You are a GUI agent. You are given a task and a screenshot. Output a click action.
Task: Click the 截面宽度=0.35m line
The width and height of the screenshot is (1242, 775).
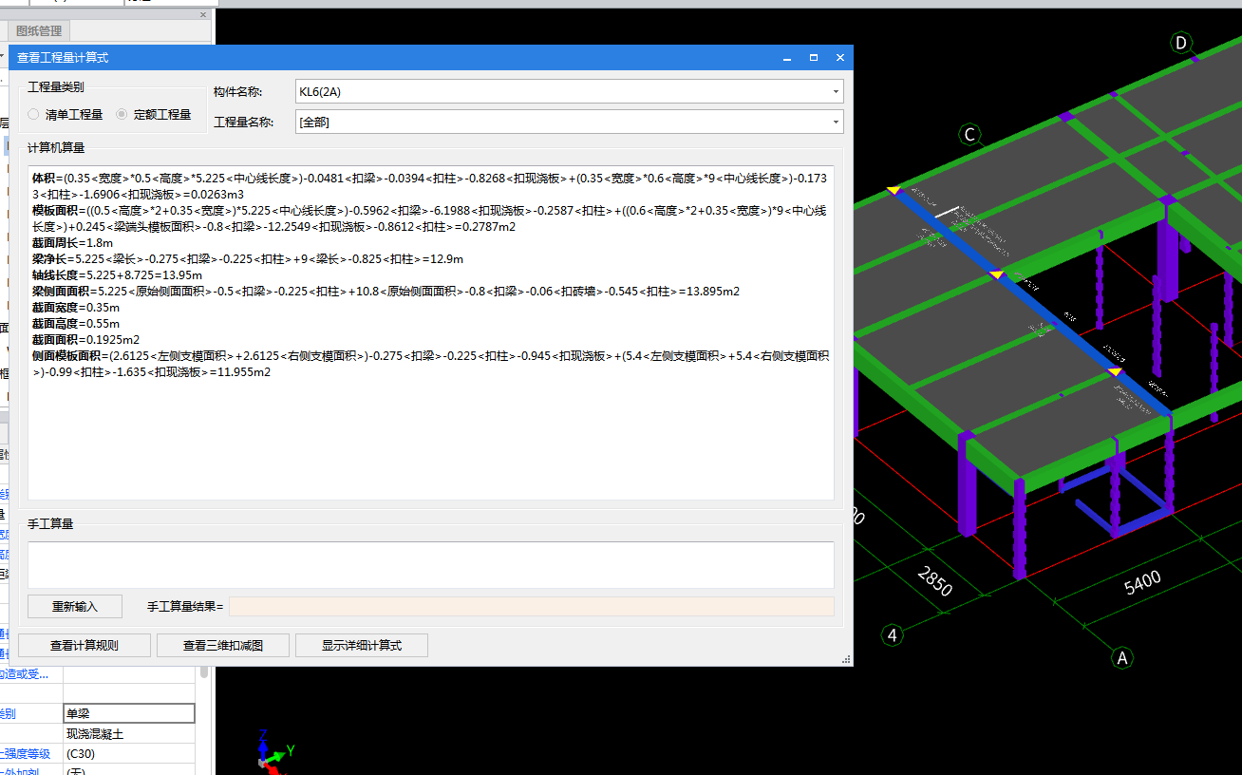click(75, 308)
